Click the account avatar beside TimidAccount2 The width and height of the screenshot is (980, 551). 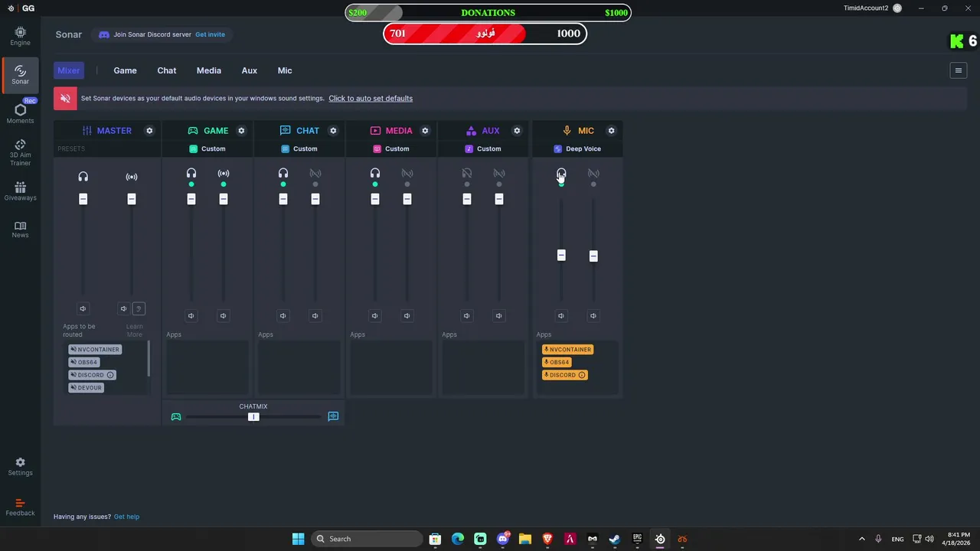click(897, 8)
